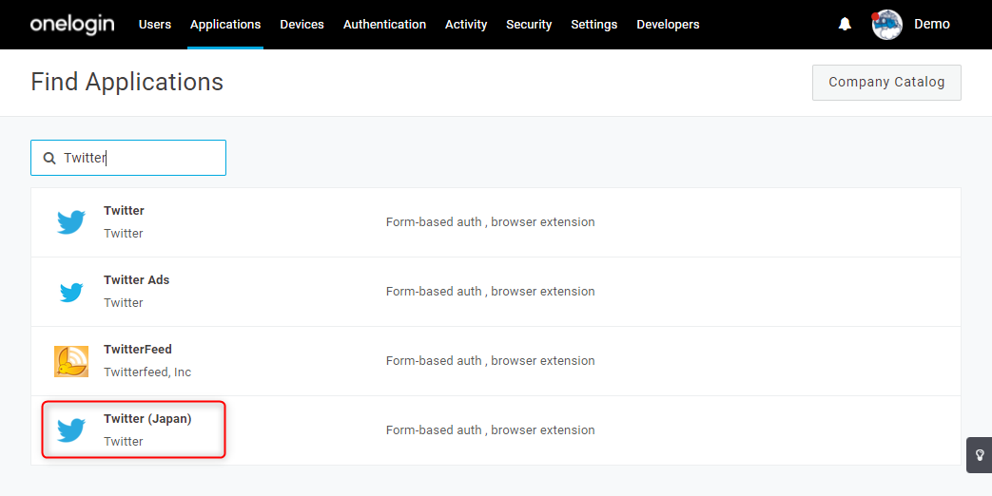Click the Twitter bird icon in first row
992x496 pixels.
tap(70, 222)
